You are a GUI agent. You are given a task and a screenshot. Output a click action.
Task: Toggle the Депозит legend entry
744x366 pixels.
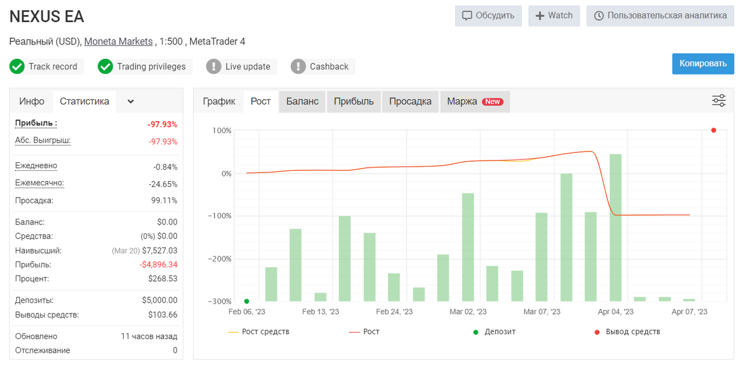point(494,332)
